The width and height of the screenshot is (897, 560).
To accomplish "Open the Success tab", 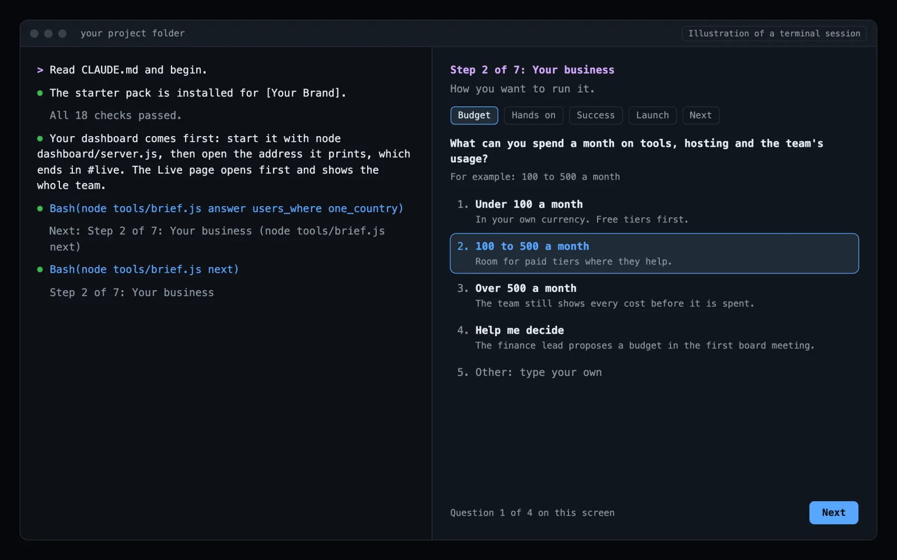I will pos(595,115).
